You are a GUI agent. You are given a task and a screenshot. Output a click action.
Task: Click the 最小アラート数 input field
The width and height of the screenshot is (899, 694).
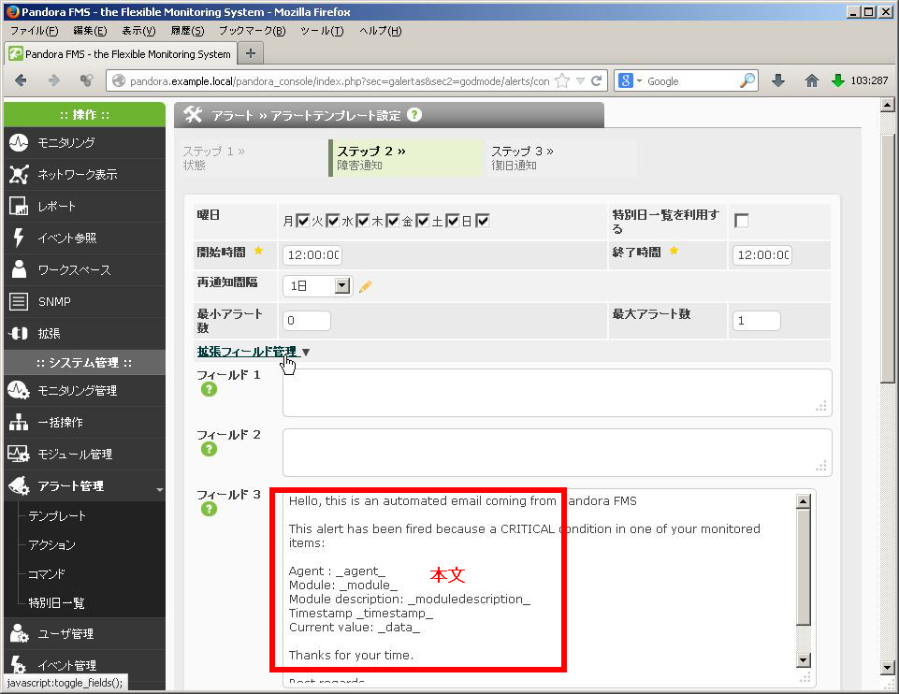307,321
